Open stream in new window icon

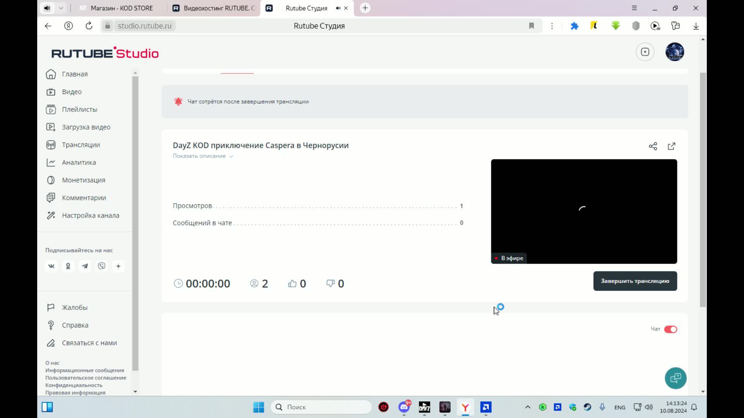pyautogui.click(x=672, y=146)
